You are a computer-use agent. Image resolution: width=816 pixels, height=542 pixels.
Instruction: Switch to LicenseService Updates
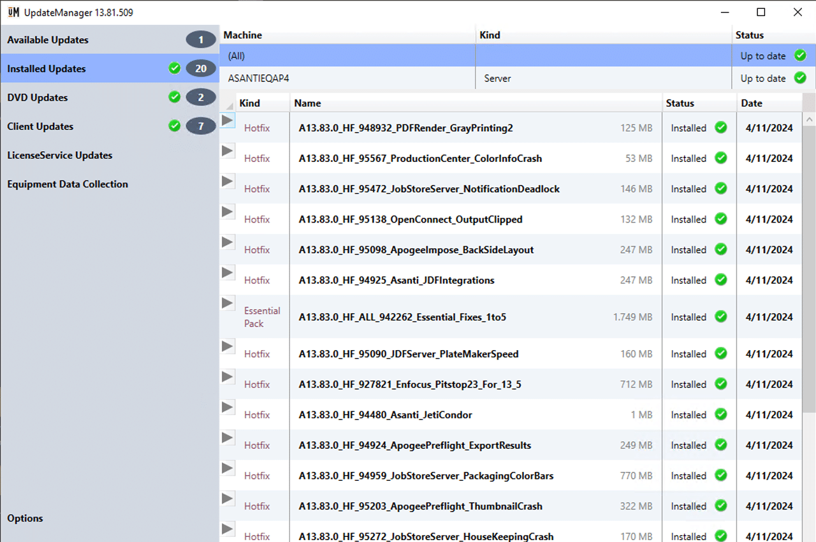(x=60, y=155)
